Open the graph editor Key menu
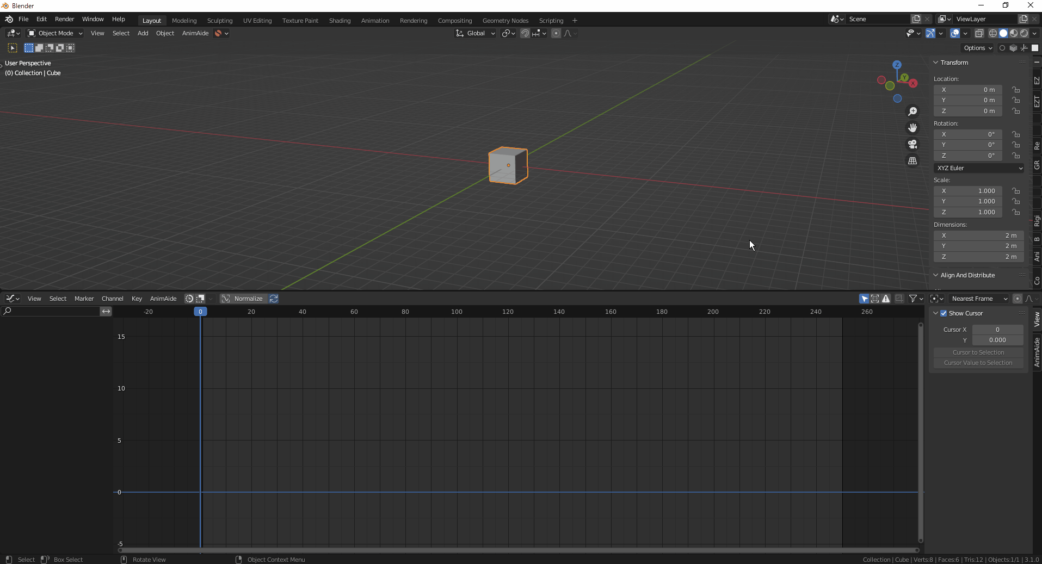Image resolution: width=1042 pixels, height=564 pixels. click(137, 299)
